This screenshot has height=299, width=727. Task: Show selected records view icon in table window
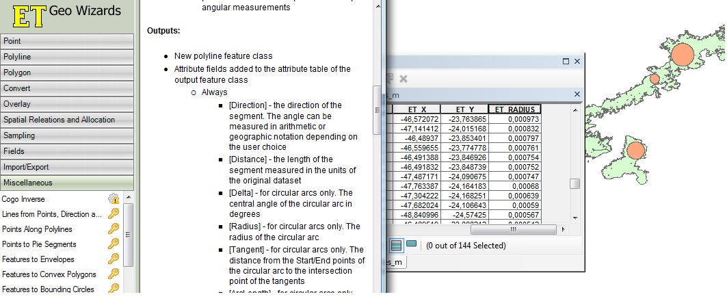pyautogui.click(x=411, y=244)
